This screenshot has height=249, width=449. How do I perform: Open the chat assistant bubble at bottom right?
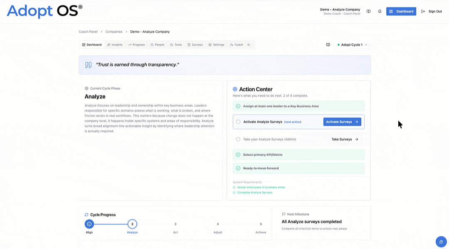[x=441, y=242]
